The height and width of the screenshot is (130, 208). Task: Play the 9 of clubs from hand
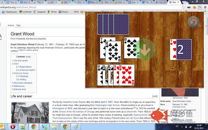coord(100,75)
